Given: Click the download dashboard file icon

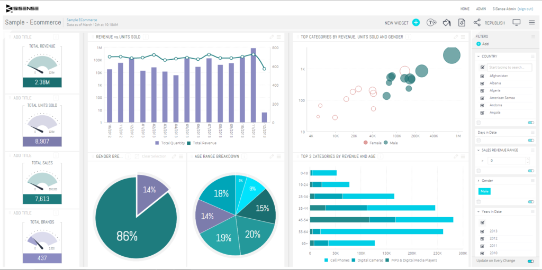Looking at the screenshot, I should click(x=462, y=23).
